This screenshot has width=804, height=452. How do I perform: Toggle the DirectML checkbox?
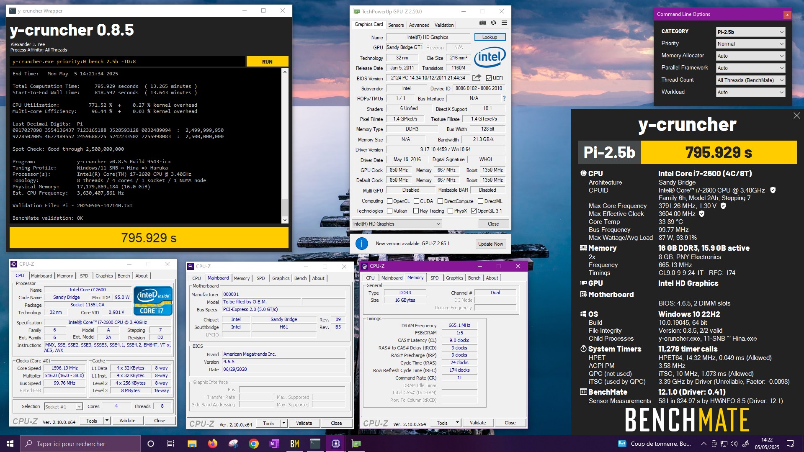point(480,201)
